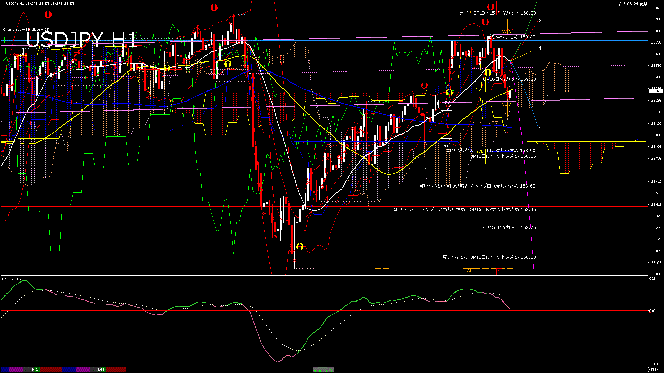Click the yellow up-arrow signal at the 158.025 low
This screenshot has width=664, height=373.
click(300, 247)
